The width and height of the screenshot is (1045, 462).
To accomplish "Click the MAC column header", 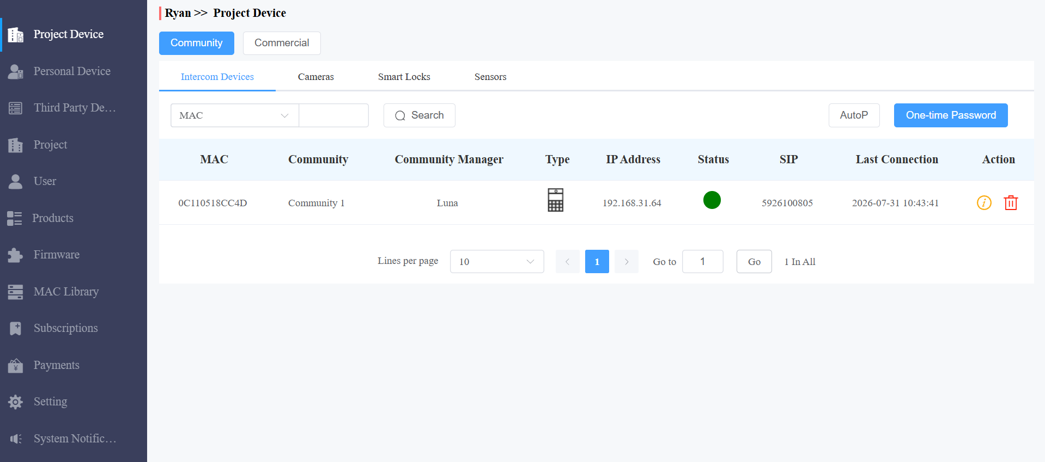I will pyautogui.click(x=214, y=159).
